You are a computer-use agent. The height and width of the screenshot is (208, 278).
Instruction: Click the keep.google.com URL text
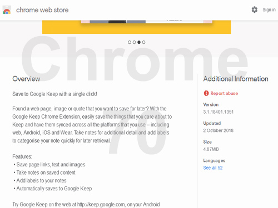[101, 205]
